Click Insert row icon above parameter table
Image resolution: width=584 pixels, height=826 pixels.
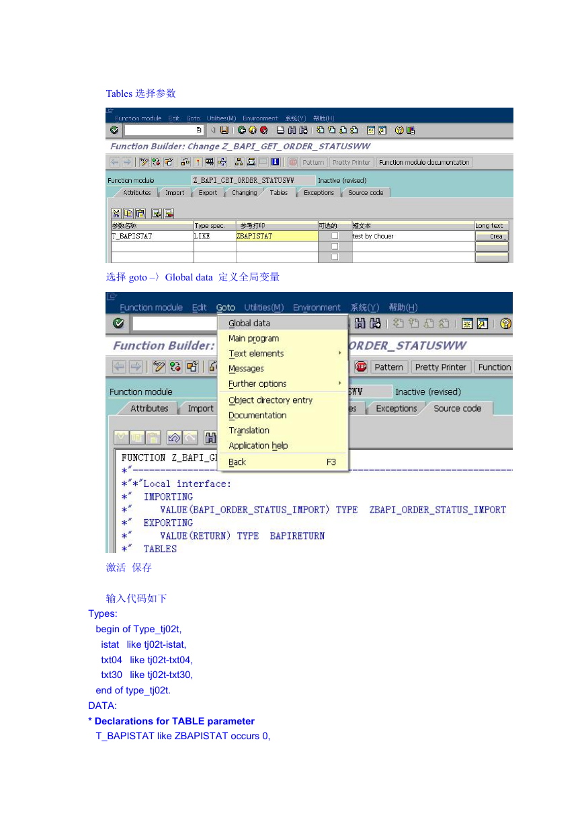coord(157,213)
